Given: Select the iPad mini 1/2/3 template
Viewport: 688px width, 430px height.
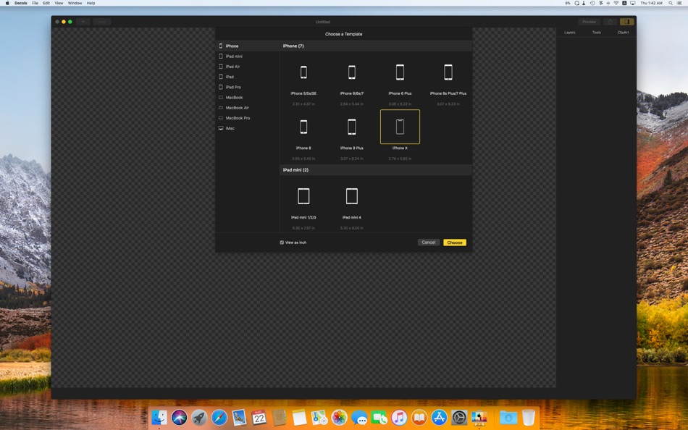Looking at the screenshot, I should [303, 196].
